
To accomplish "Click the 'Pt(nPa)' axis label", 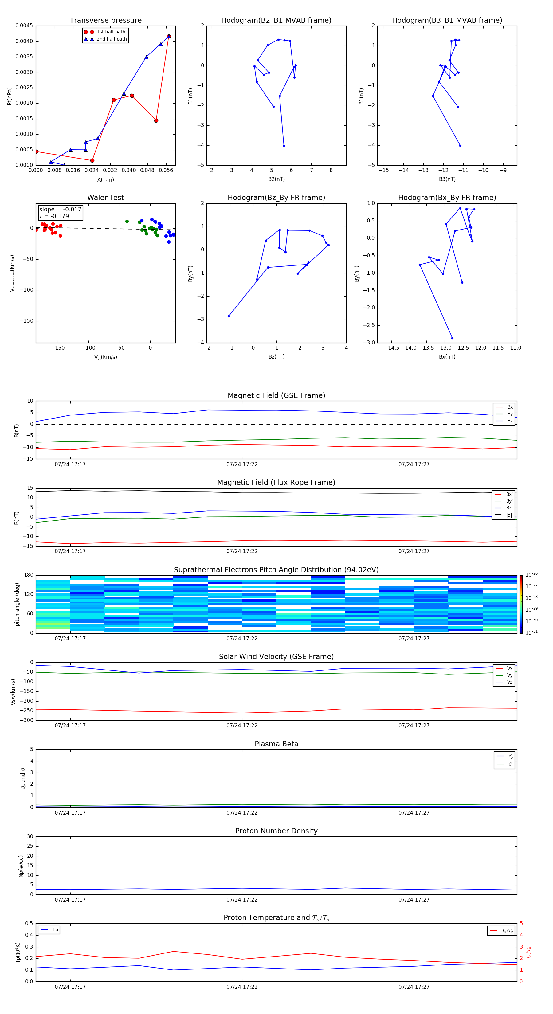I will (10, 96).
